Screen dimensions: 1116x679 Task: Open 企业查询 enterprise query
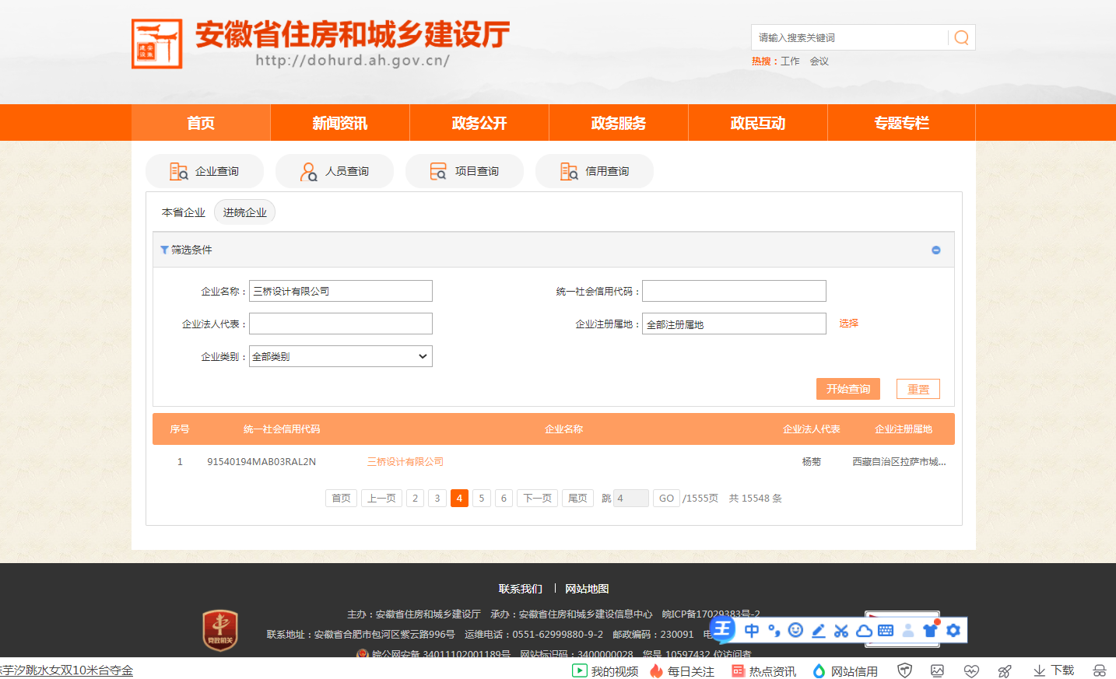pos(205,171)
